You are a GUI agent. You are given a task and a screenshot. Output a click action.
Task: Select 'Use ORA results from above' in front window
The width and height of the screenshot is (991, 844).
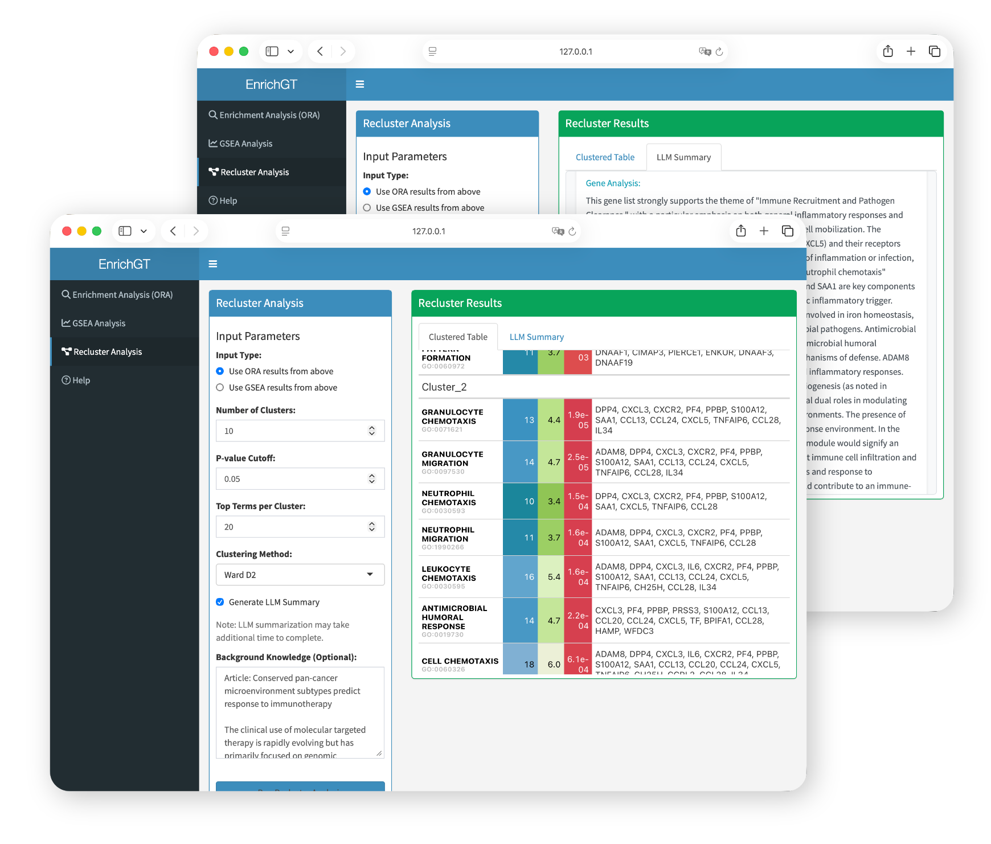220,371
